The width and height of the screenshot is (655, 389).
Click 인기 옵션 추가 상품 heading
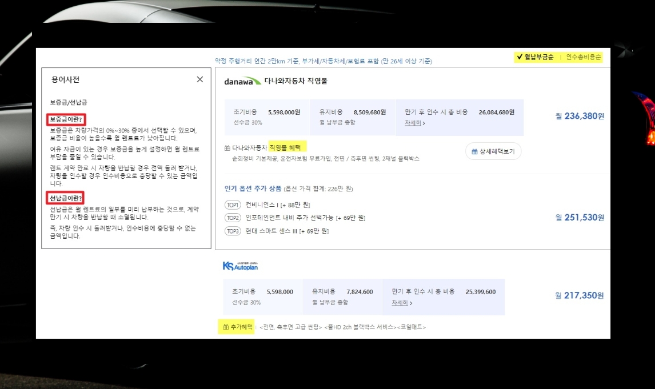pos(253,189)
